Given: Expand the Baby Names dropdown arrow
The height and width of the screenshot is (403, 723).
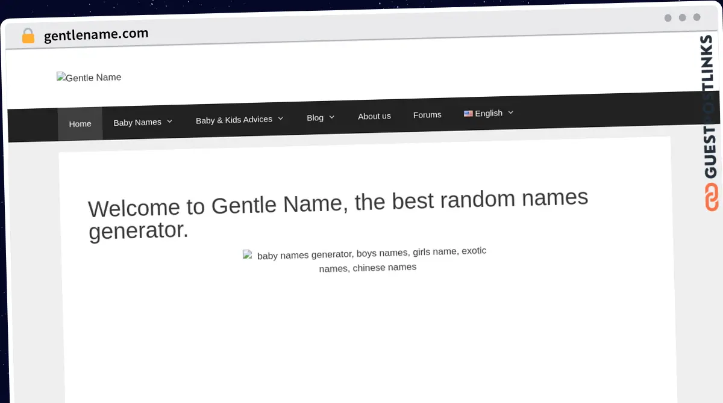Looking at the screenshot, I should click(169, 121).
